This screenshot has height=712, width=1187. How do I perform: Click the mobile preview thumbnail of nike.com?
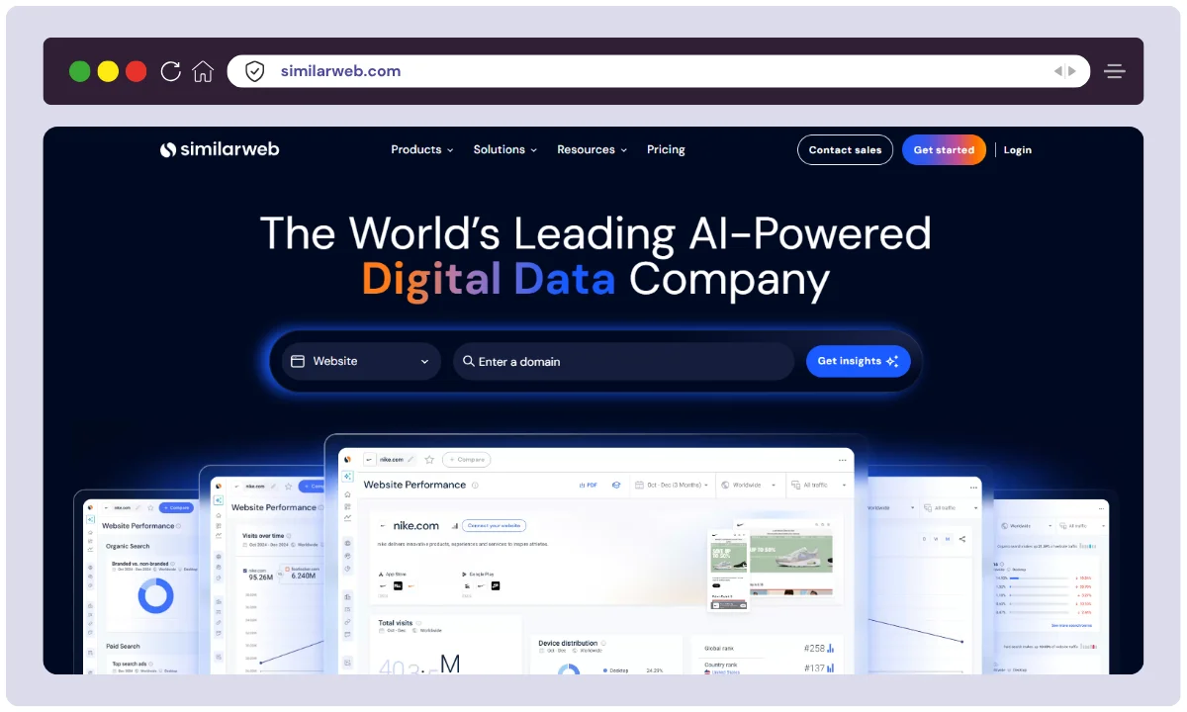point(727,569)
